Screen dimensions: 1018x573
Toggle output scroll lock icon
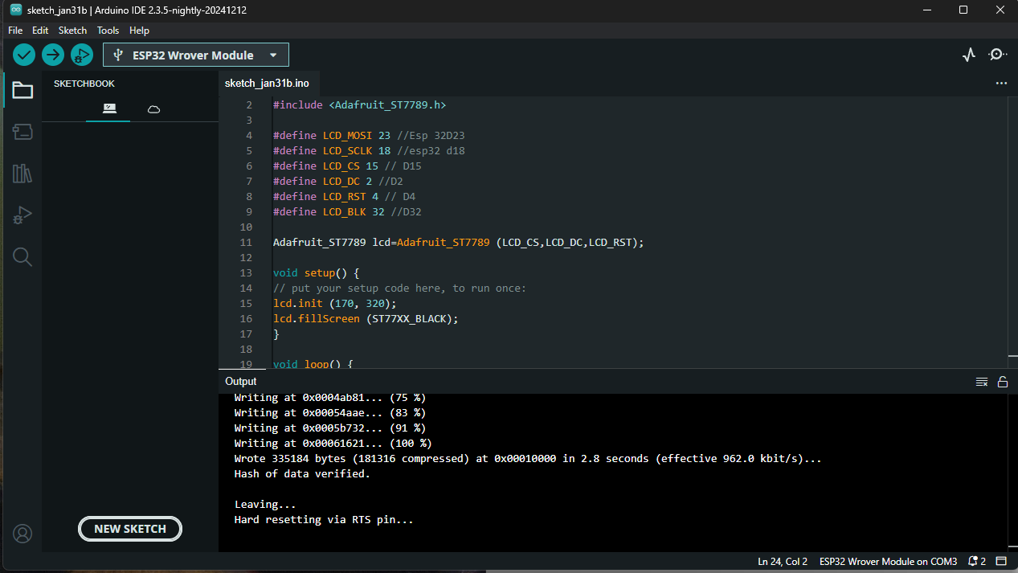(1003, 382)
